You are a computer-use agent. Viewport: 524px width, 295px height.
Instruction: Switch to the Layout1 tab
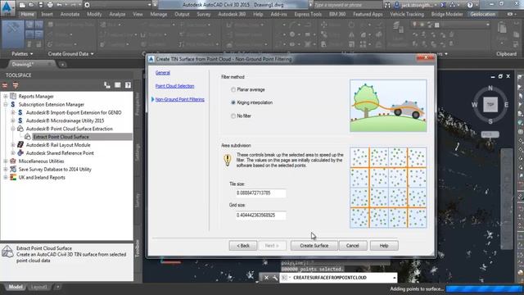[39, 287]
